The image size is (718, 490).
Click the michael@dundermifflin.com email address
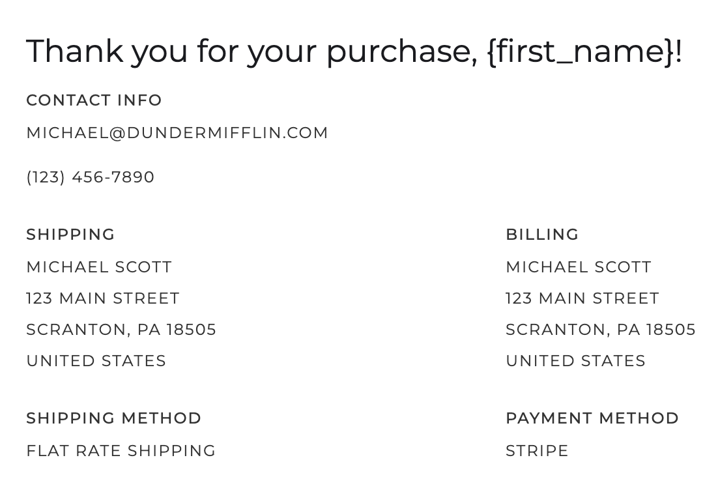coord(177,133)
